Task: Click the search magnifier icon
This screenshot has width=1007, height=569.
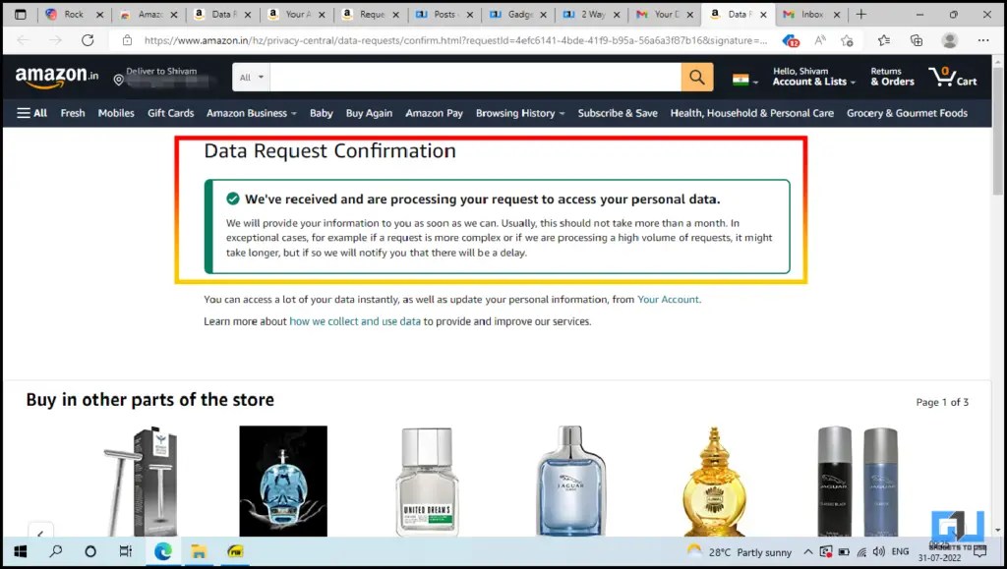Action: tap(697, 76)
